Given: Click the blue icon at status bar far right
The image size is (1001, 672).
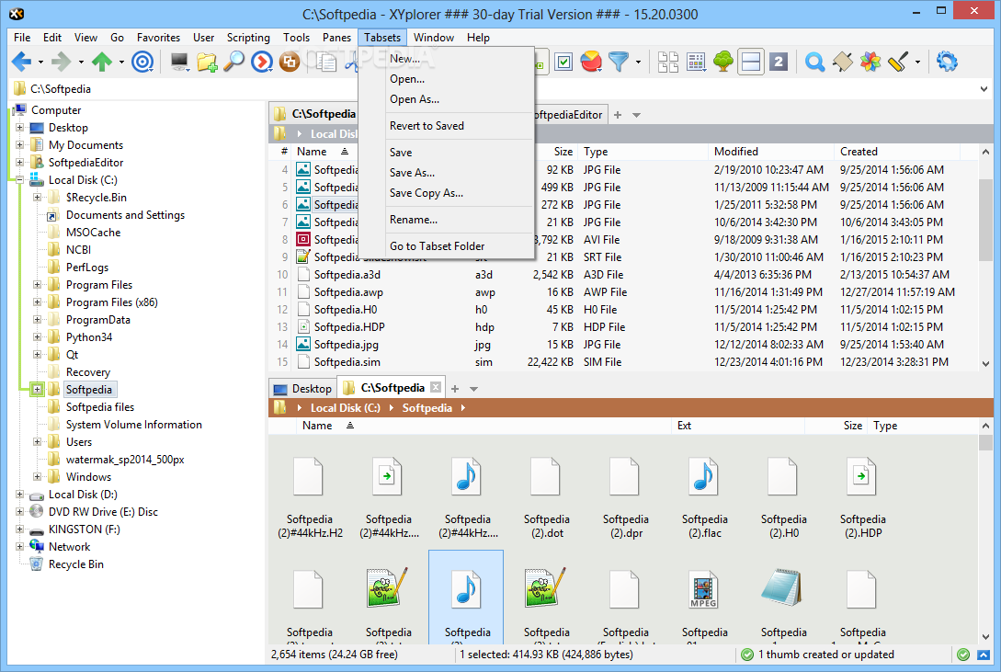Looking at the screenshot, I should click(x=984, y=655).
